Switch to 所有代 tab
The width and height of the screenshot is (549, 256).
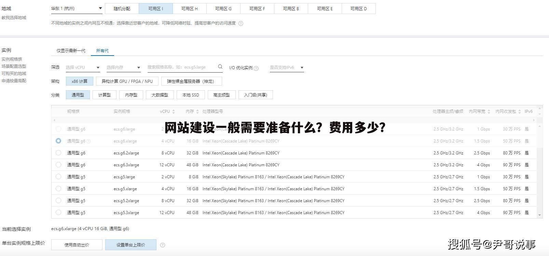click(102, 50)
